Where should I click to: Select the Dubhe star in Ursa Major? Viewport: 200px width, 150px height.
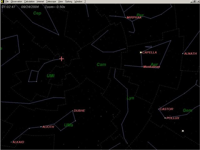(x=73, y=111)
